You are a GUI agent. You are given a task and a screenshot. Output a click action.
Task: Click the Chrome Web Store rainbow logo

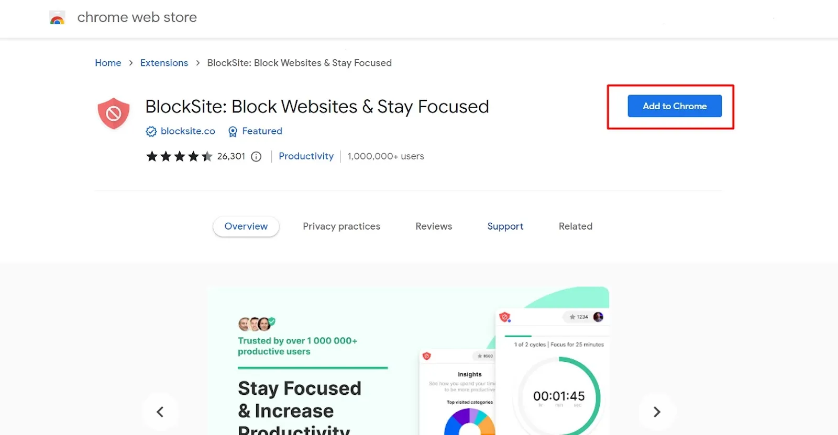[57, 18]
